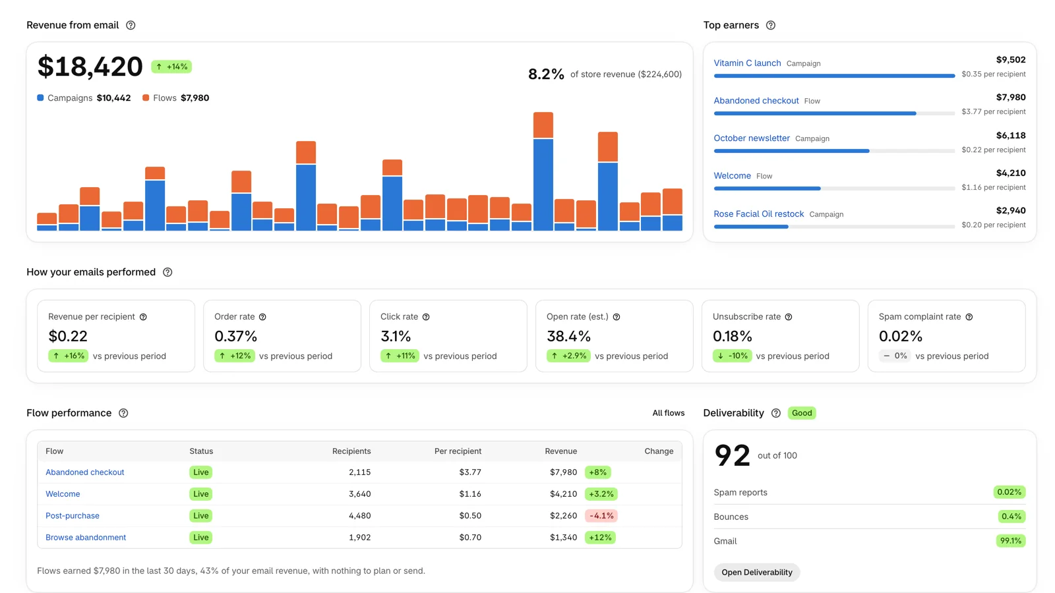Click help icon next to How your emails performed

coord(167,272)
